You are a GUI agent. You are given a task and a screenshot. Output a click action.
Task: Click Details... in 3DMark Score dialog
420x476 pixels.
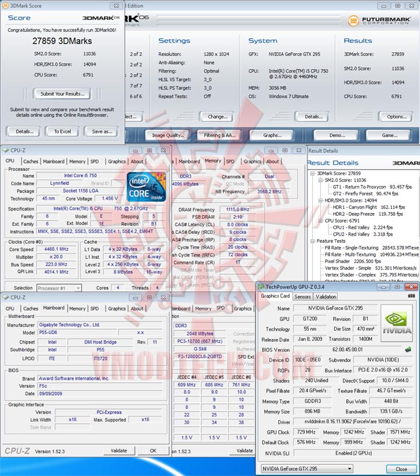pyautogui.click(x=24, y=131)
